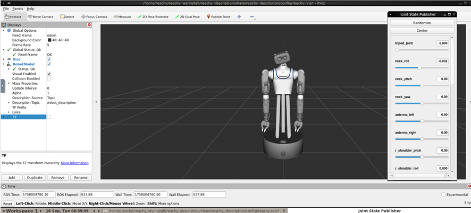
Task: Open the Panels menu
Action: (x=18, y=9)
